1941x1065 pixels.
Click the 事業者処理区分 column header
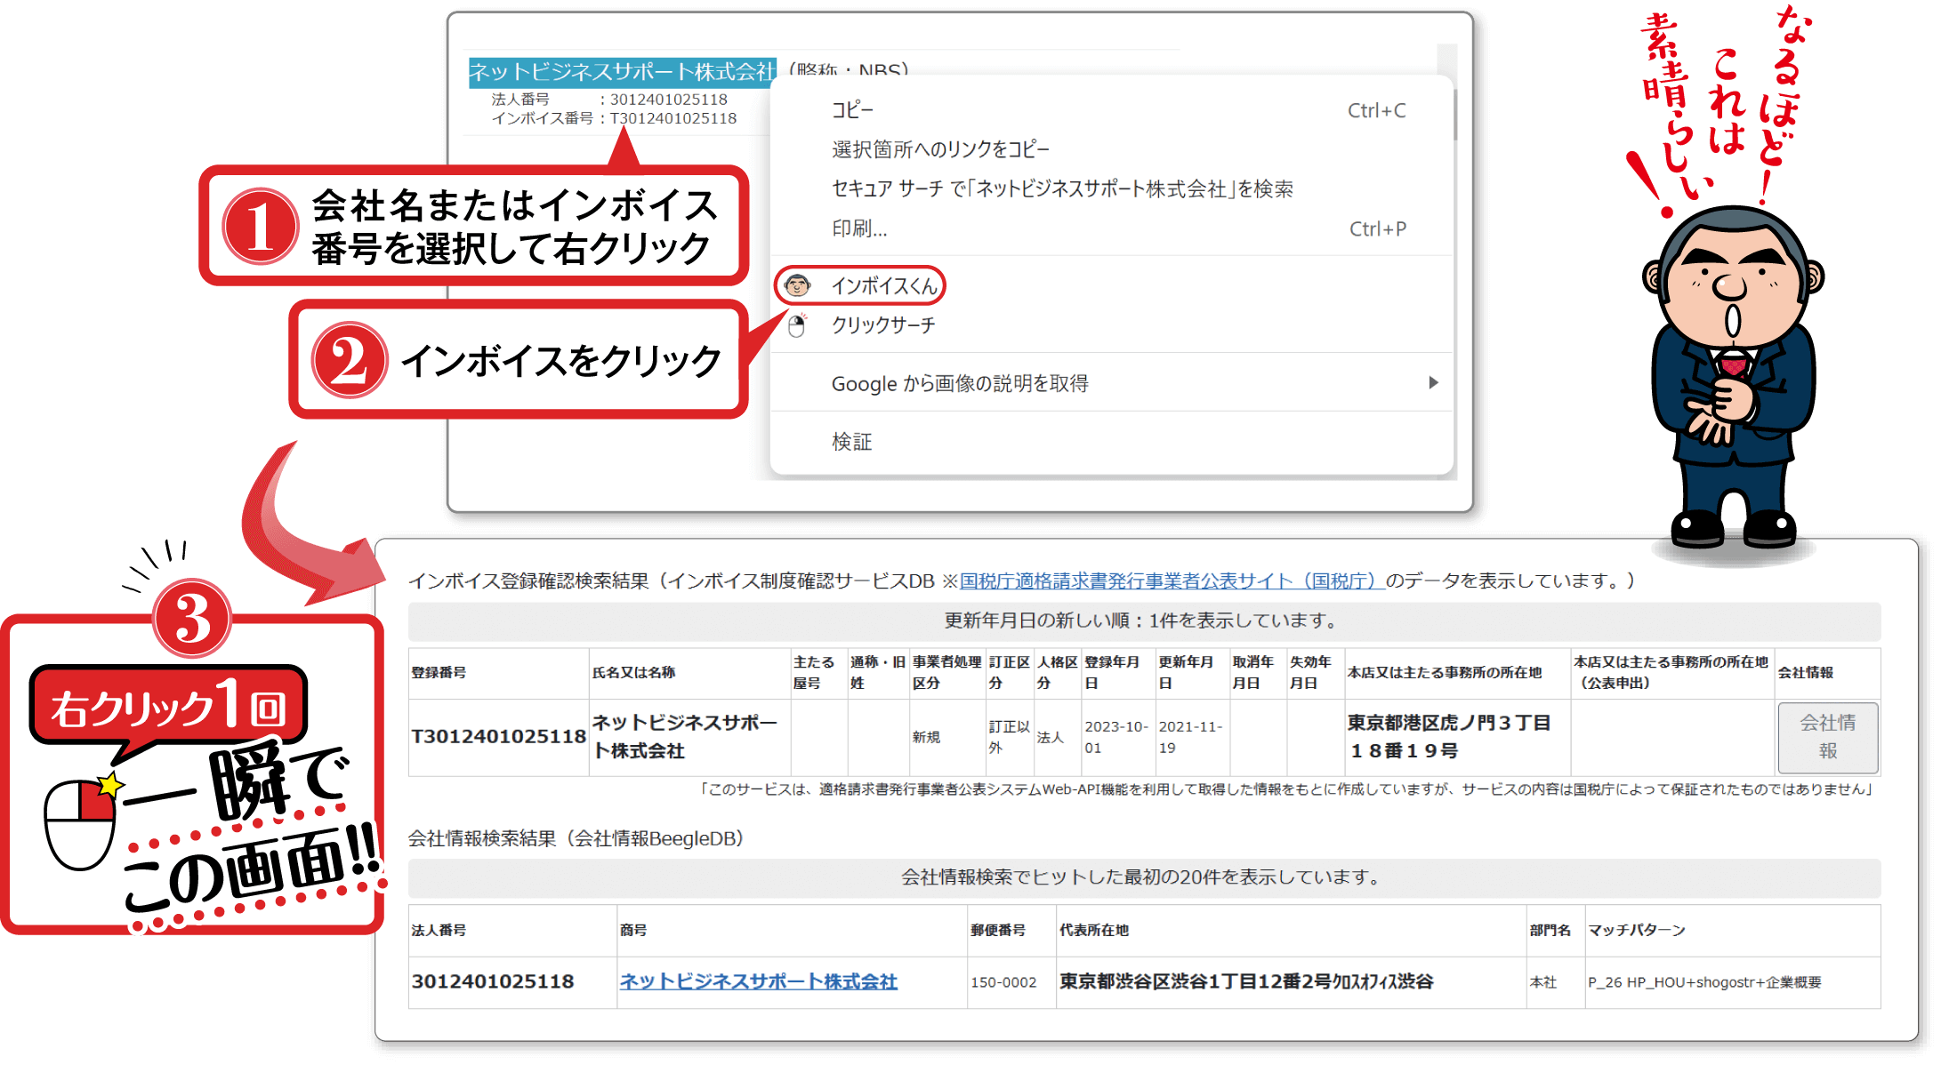click(947, 673)
